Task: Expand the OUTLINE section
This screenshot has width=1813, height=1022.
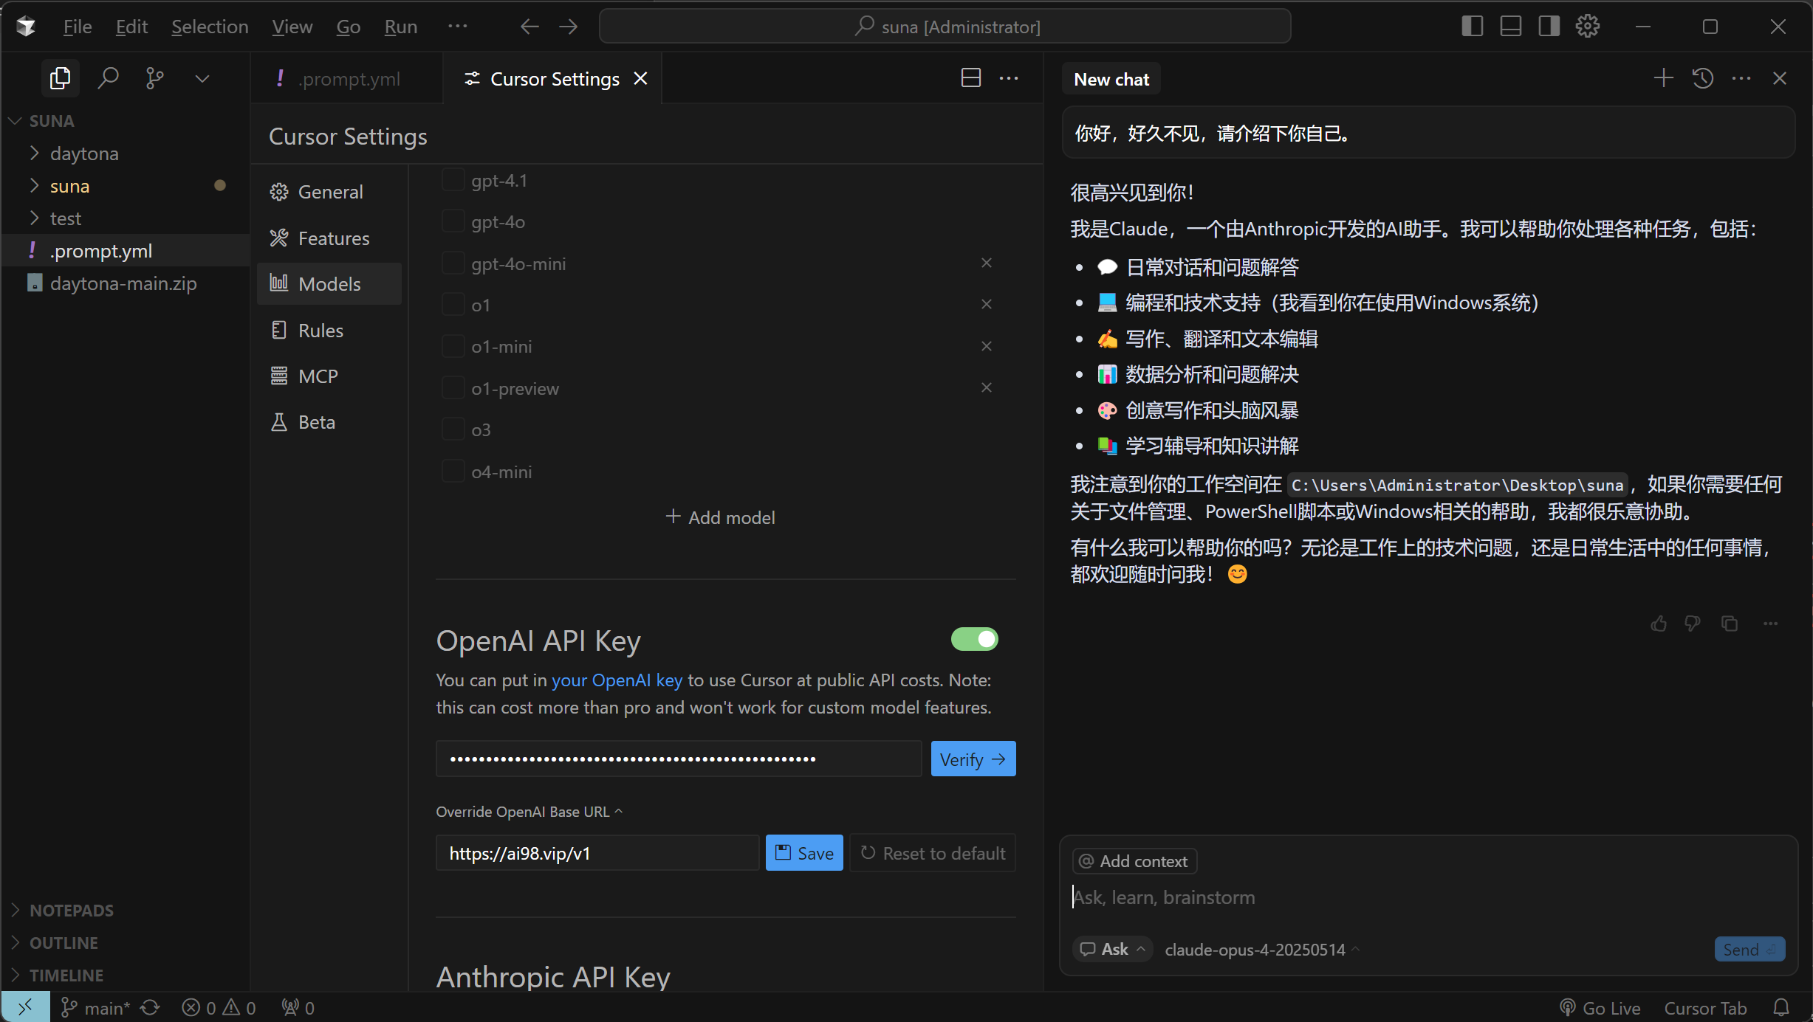Action: pyautogui.click(x=15, y=942)
